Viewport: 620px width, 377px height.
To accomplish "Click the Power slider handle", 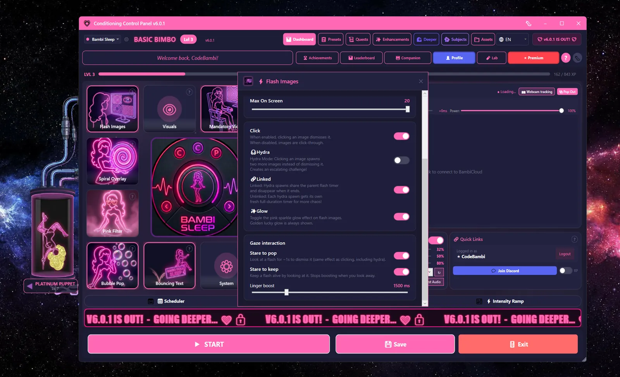I will pos(561,111).
